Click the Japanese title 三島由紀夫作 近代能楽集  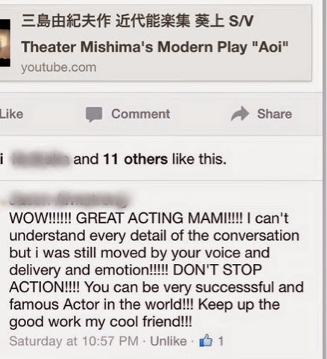point(106,21)
